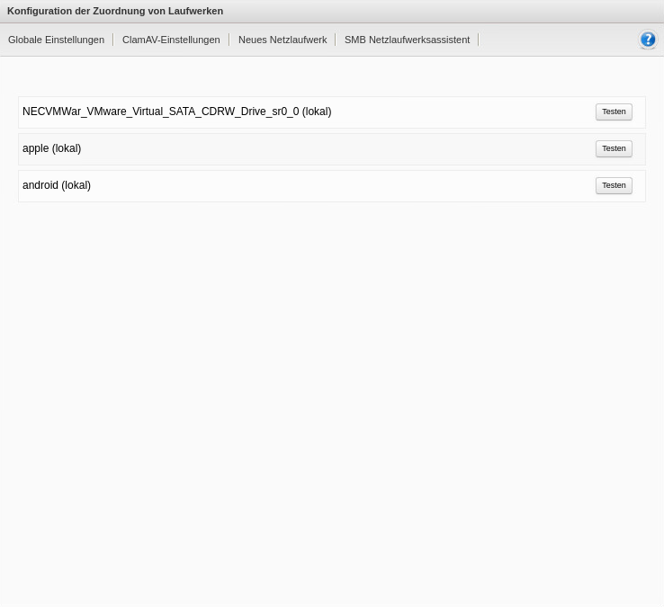Open the help icon
The image size is (664, 607).
[647, 40]
